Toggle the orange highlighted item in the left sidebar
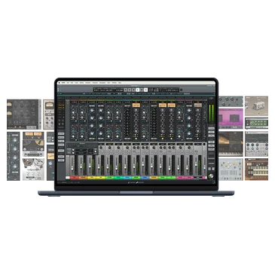This screenshot has width=275, height=275. 61,105
